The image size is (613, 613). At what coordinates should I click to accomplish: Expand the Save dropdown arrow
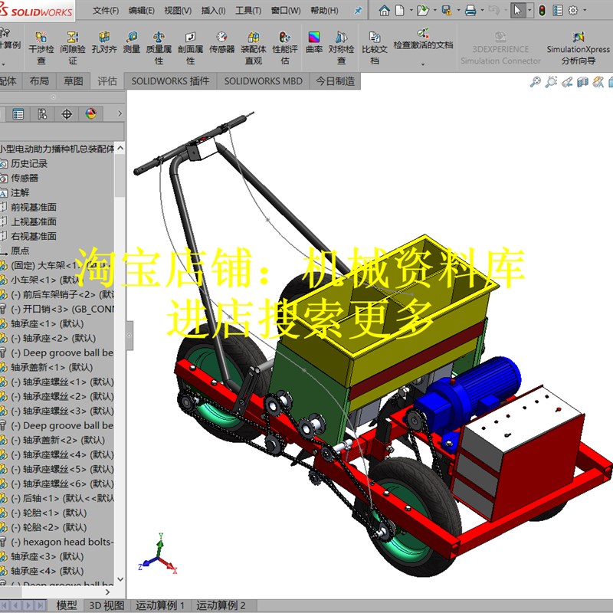click(458, 11)
